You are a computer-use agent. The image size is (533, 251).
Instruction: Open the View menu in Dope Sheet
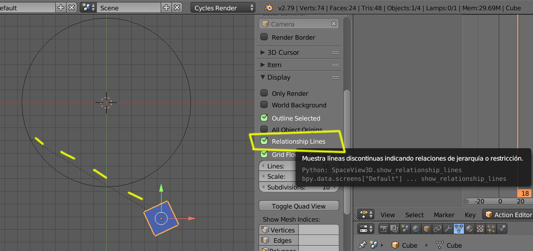(388, 215)
